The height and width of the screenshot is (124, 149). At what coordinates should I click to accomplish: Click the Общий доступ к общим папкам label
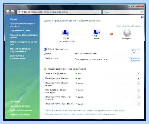tap(56, 84)
